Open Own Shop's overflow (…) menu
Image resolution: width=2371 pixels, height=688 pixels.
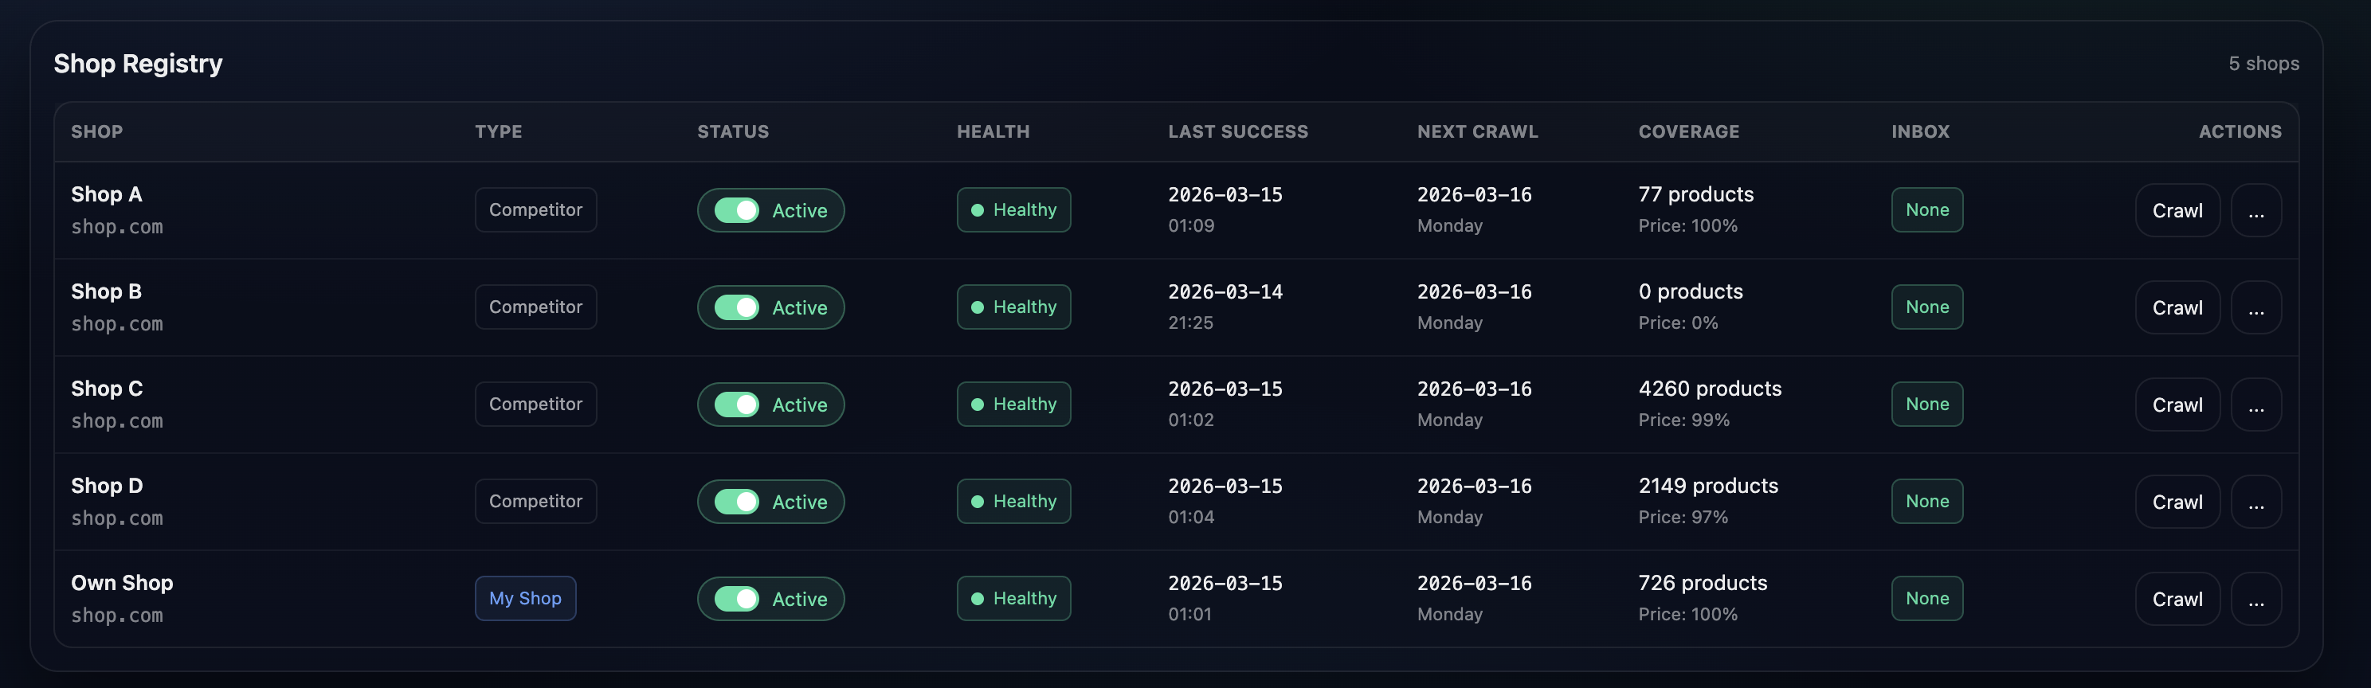tap(2256, 599)
